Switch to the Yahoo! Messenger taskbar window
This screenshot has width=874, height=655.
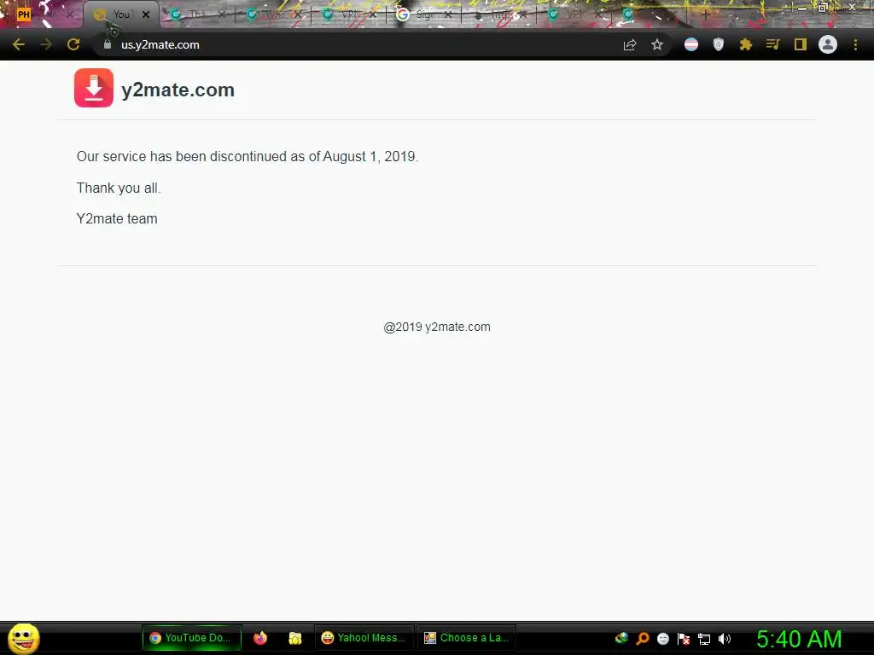tap(364, 638)
